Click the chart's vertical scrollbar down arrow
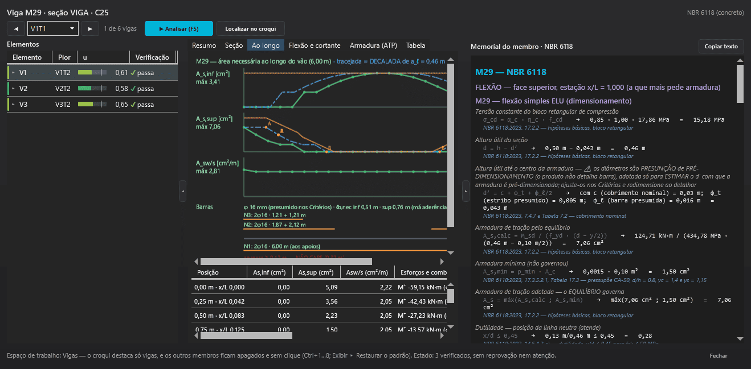This screenshot has height=369, width=751. click(451, 252)
